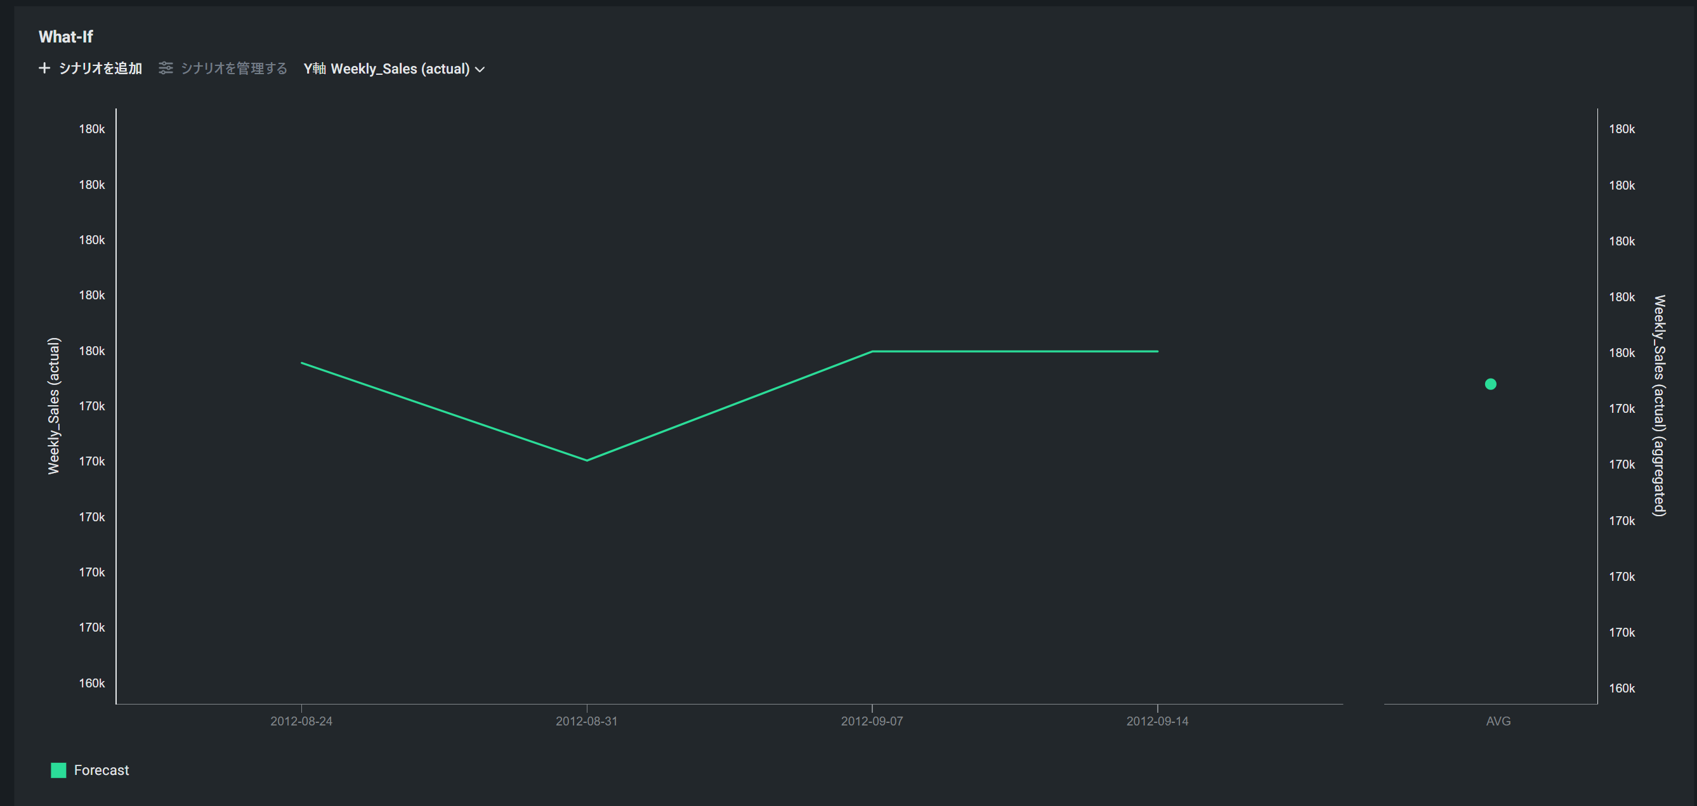
Task: Click the green Forecast legend swatch
Action: 58,770
